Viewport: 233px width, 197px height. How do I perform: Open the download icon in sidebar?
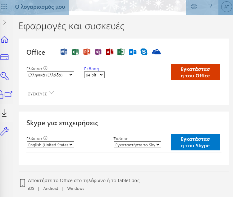4,113
